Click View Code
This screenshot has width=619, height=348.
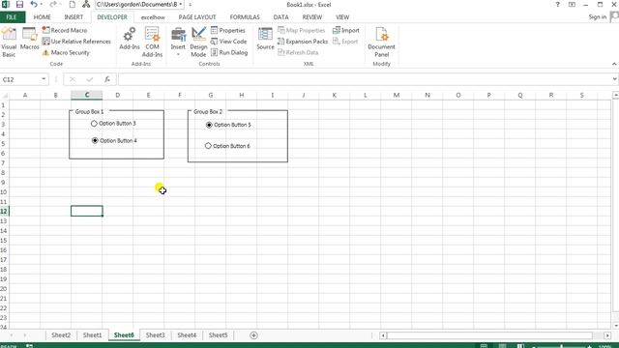(228, 42)
